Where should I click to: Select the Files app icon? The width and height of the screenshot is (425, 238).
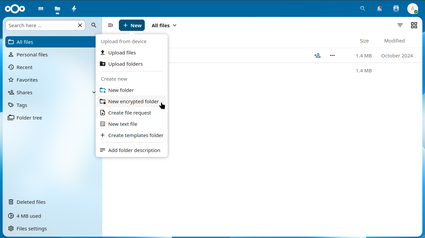57,9
